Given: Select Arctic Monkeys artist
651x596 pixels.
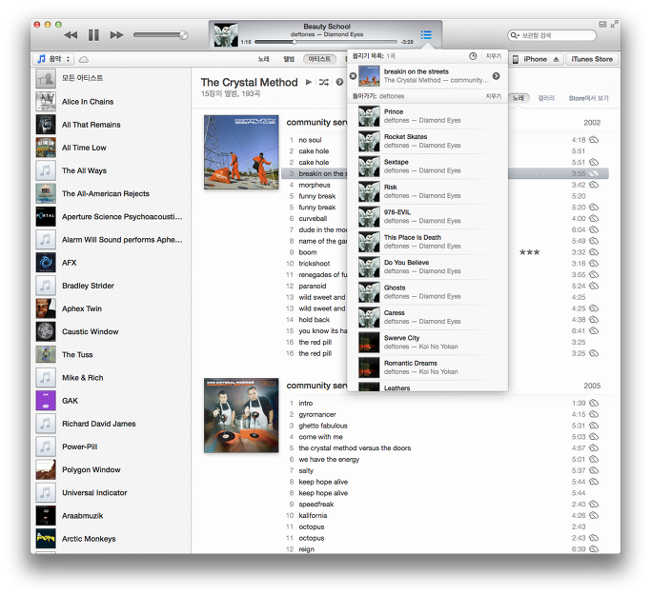Looking at the screenshot, I should click(x=112, y=539).
